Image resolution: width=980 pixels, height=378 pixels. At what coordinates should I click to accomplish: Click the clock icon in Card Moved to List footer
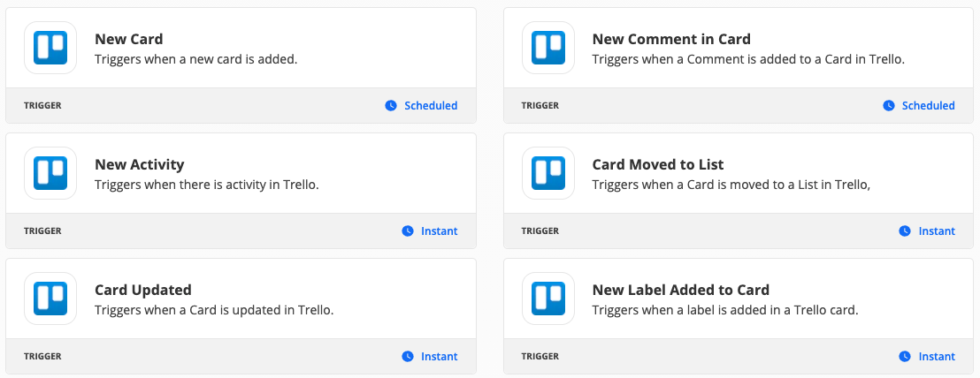click(x=905, y=231)
